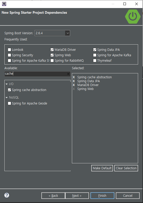Enable the Lombok checkbox
This screenshot has width=143, height=203.
pyautogui.click(x=9, y=50)
